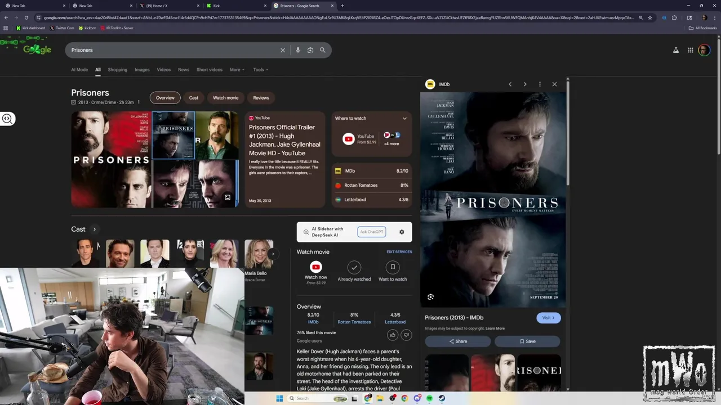The height and width of the screenshot is (405, 721).
Task: Add movie to Want to watch
Action: [393, 271]
